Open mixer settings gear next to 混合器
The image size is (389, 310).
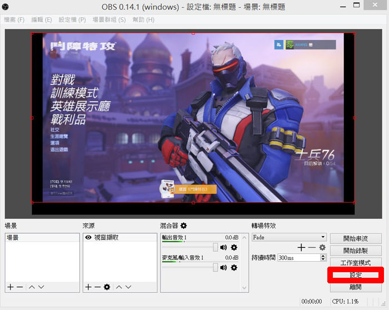(183, 226)
